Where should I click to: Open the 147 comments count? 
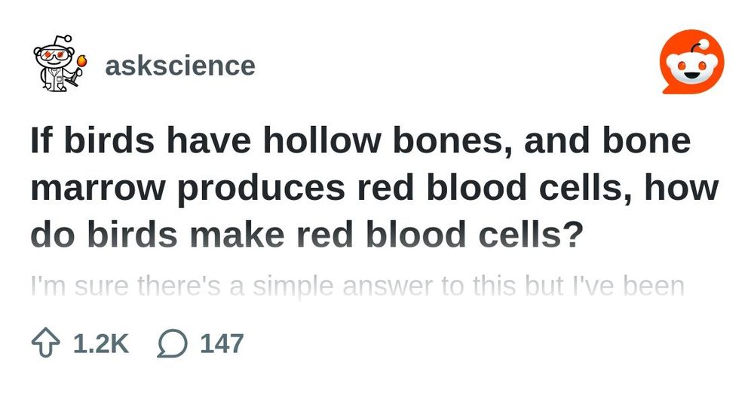click(x=222, y=344)
